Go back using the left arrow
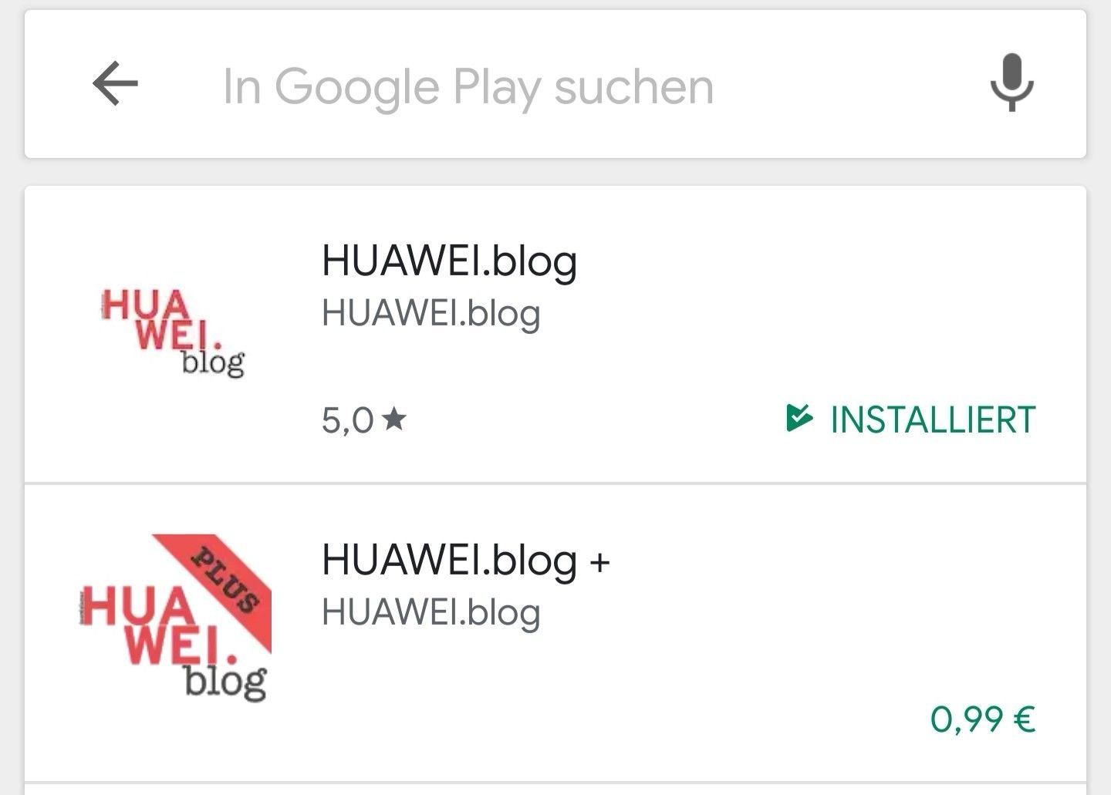The height and width of the screenshot is (795, 1111). point(115,83)
